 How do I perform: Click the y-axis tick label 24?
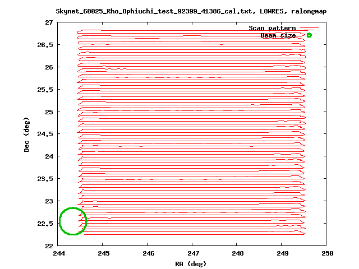tap(49, 156)
